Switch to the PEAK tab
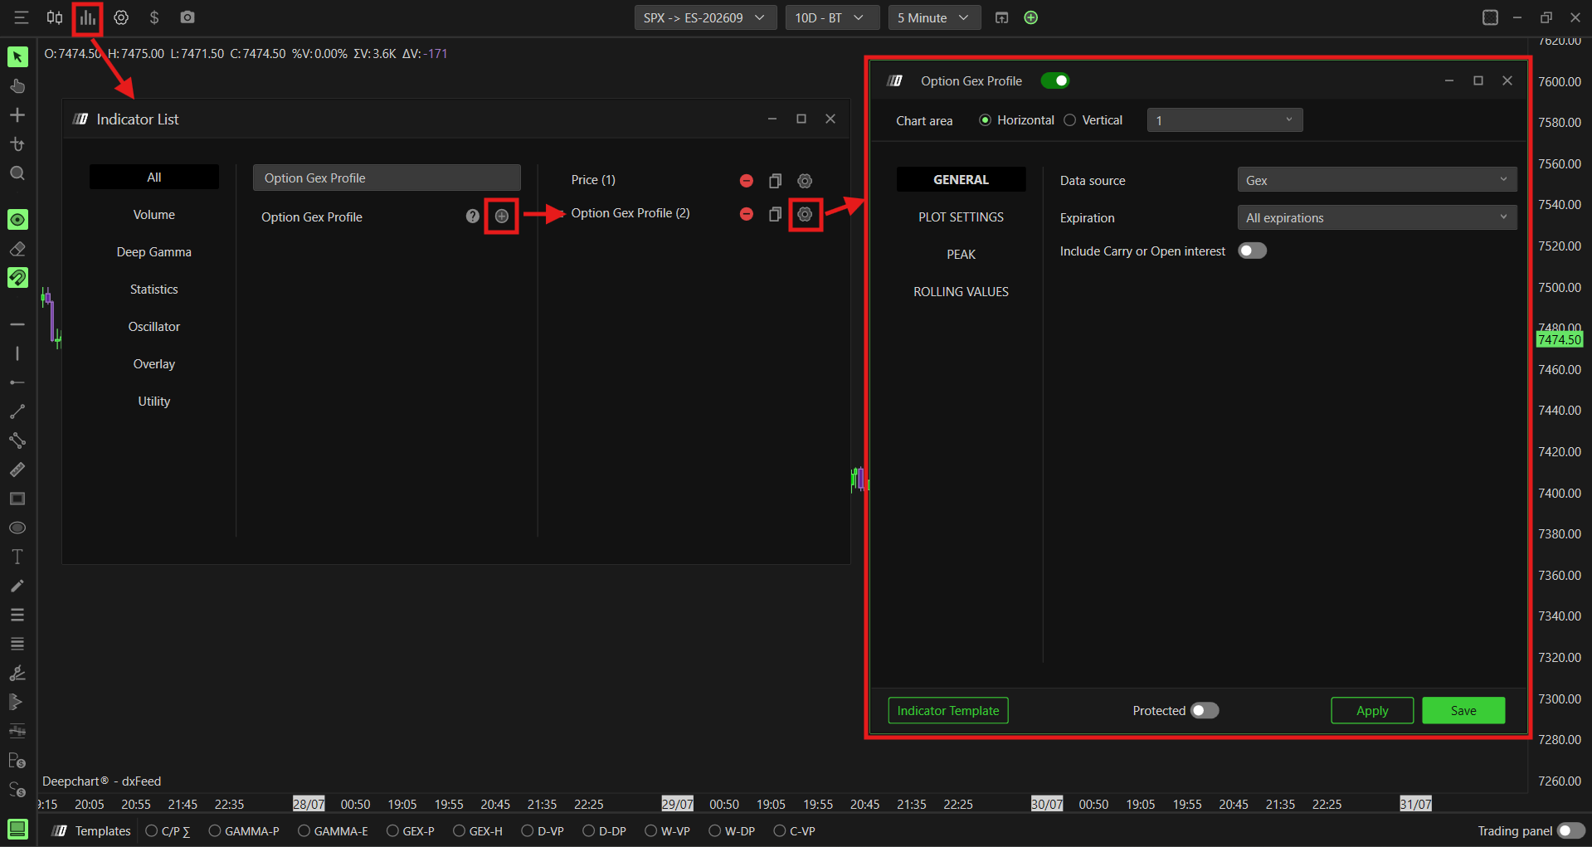Image resolution: width=1592 pixels, height=847 pixels. click(x=961, y=254)
